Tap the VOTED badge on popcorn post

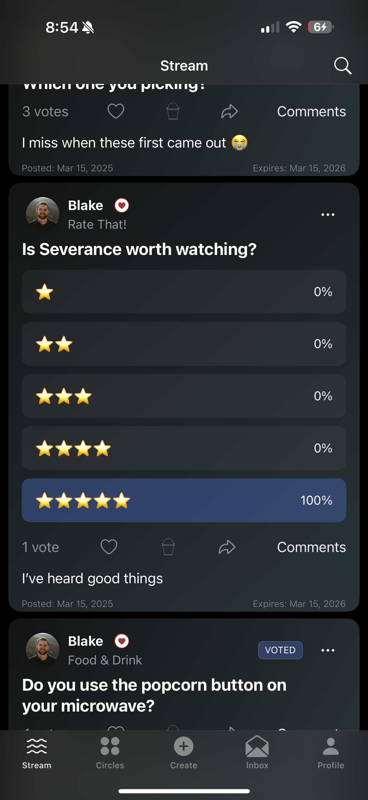[x=280, y=650]
